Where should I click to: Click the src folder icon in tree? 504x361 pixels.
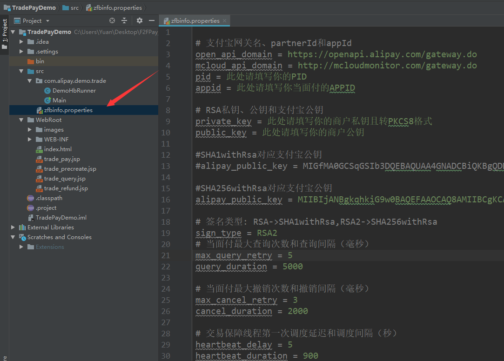(x=31, y=71)
